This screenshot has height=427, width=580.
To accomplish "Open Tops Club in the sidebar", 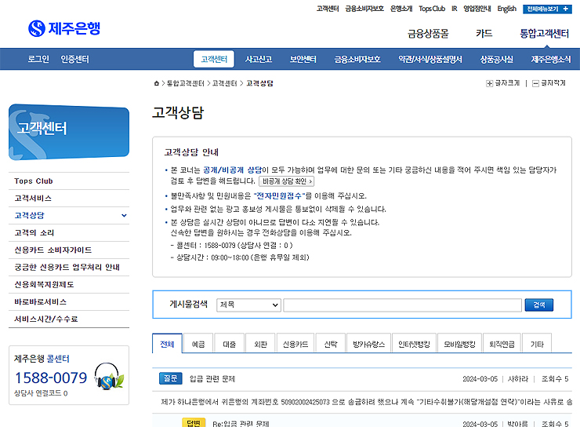I will [69, 181].
